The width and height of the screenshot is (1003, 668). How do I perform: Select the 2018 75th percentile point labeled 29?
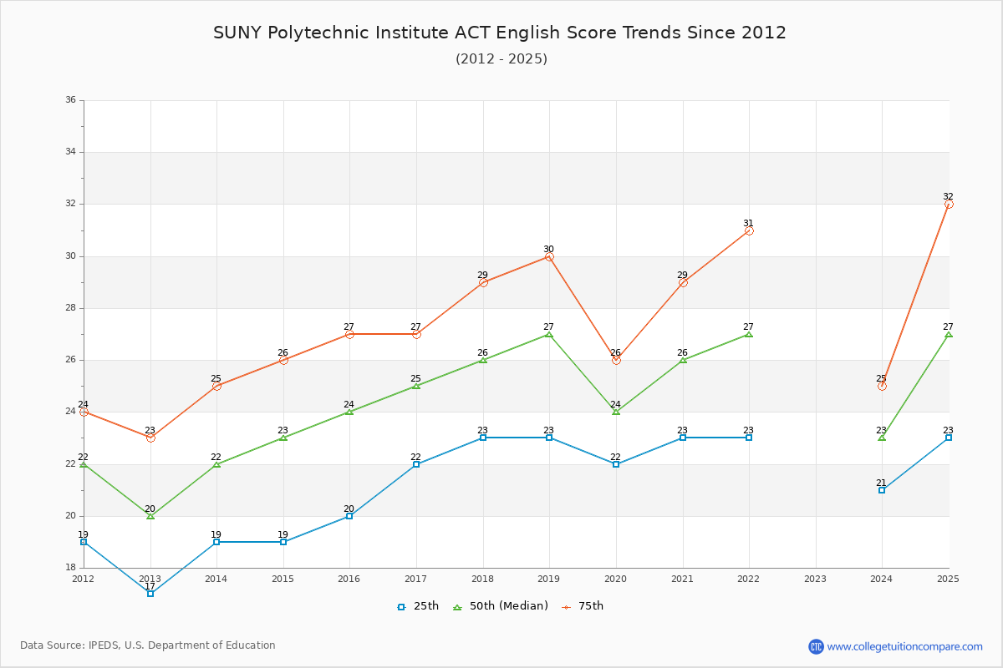(x=483, y=282)
